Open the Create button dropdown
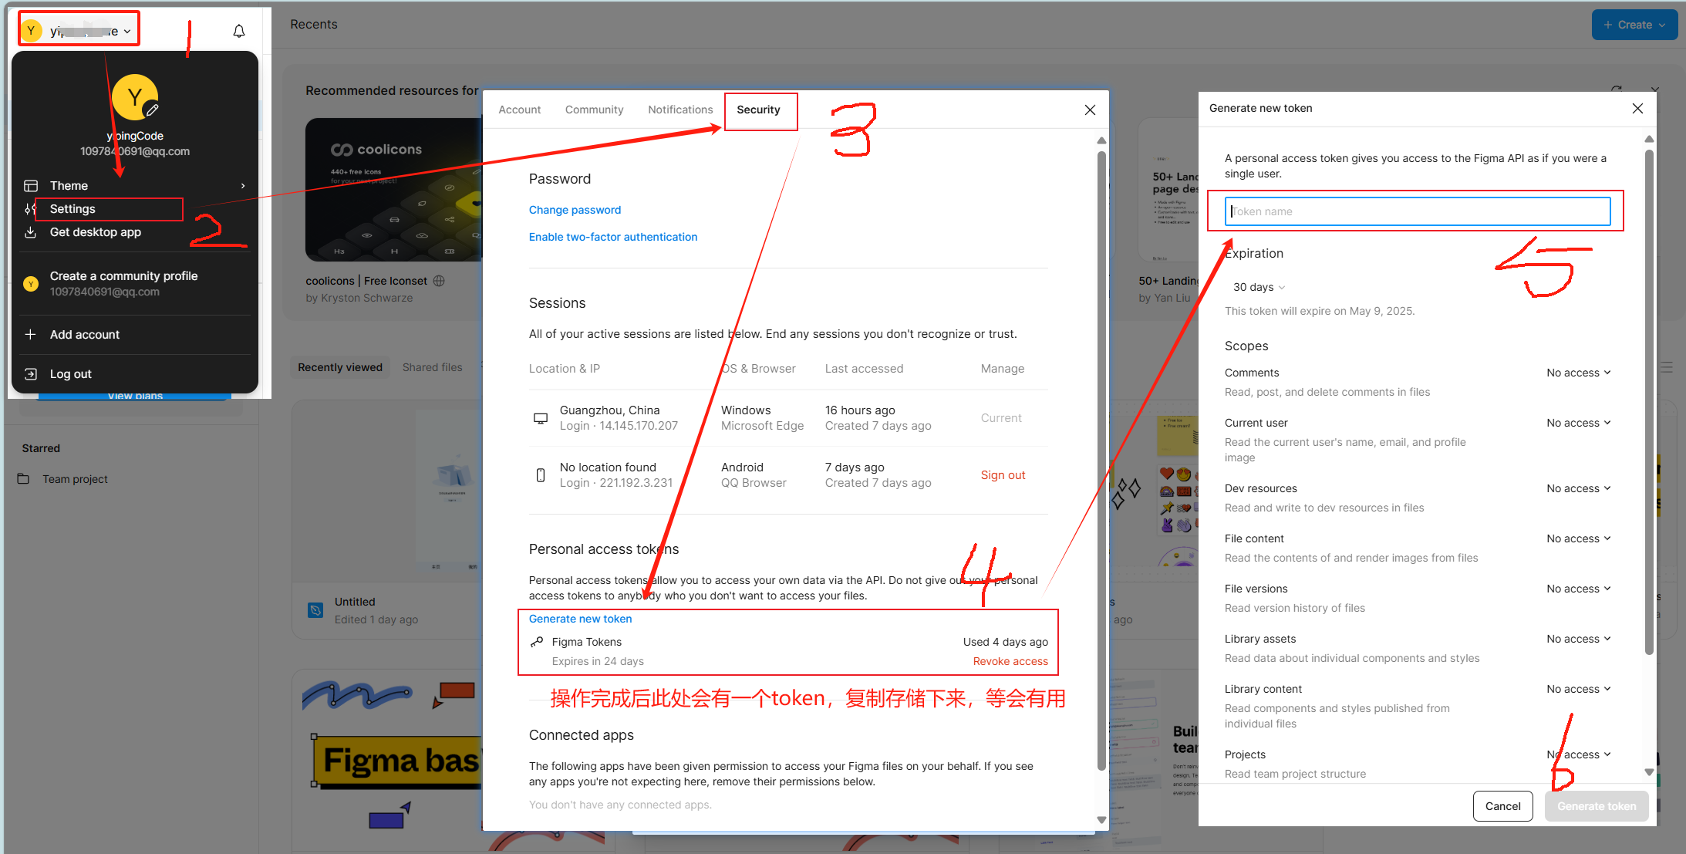 1634,25
